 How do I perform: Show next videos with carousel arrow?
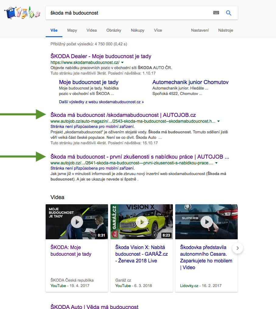tap(238, 248)
